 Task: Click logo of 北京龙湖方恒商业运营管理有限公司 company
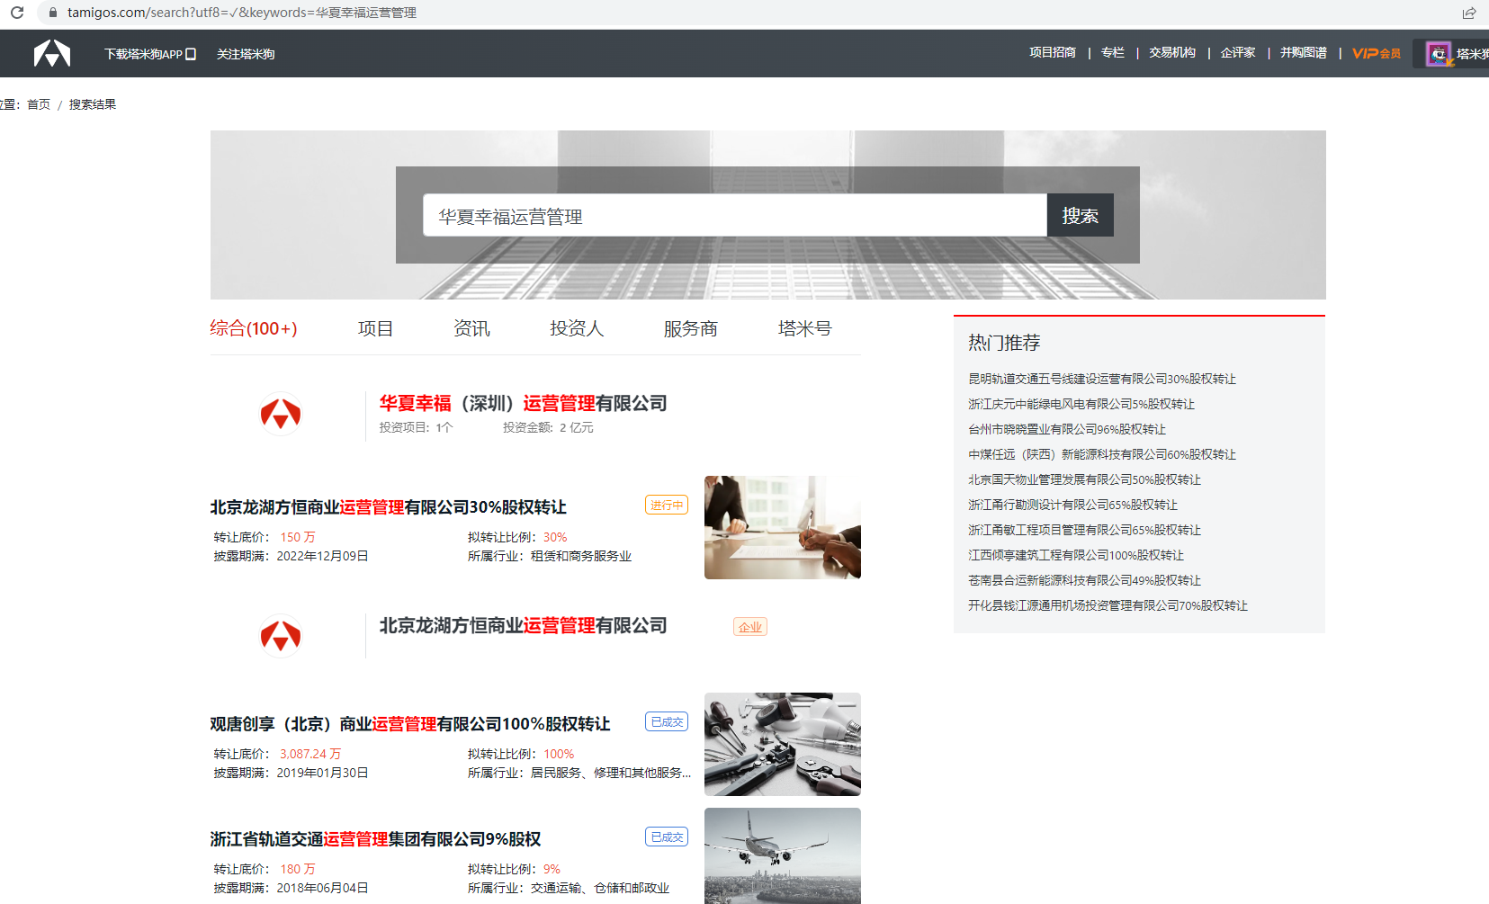[x=281, y=636]
